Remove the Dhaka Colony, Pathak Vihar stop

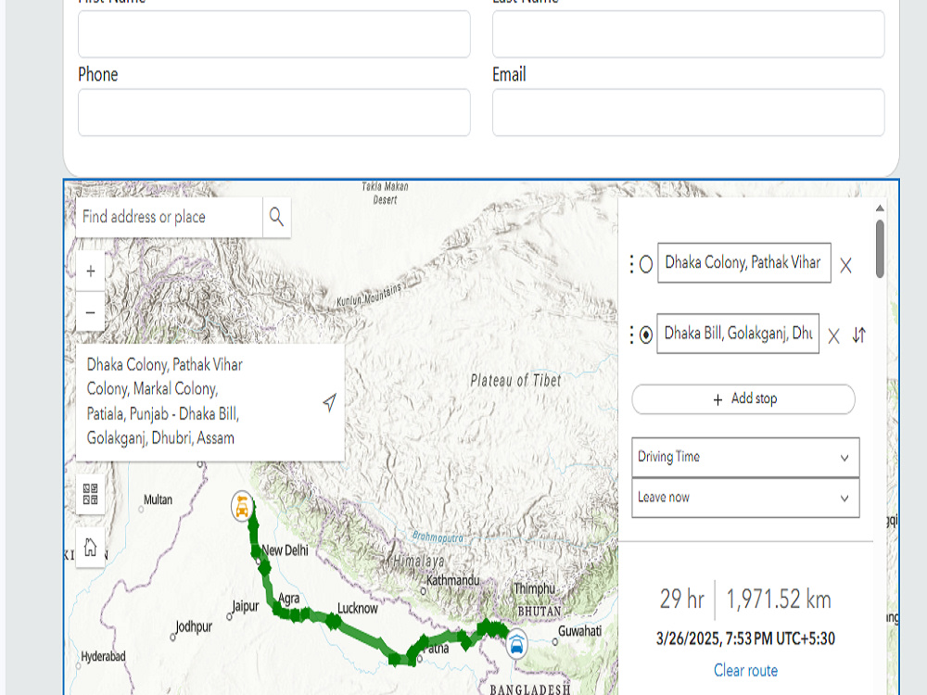[845, 265]
